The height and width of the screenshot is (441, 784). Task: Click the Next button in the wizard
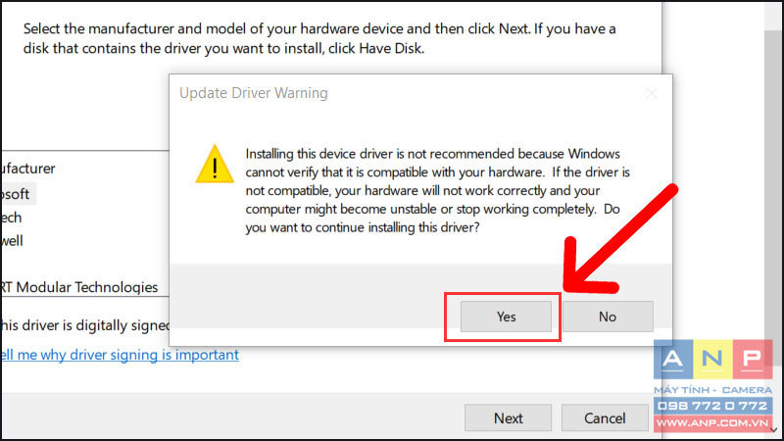[508, 417]
